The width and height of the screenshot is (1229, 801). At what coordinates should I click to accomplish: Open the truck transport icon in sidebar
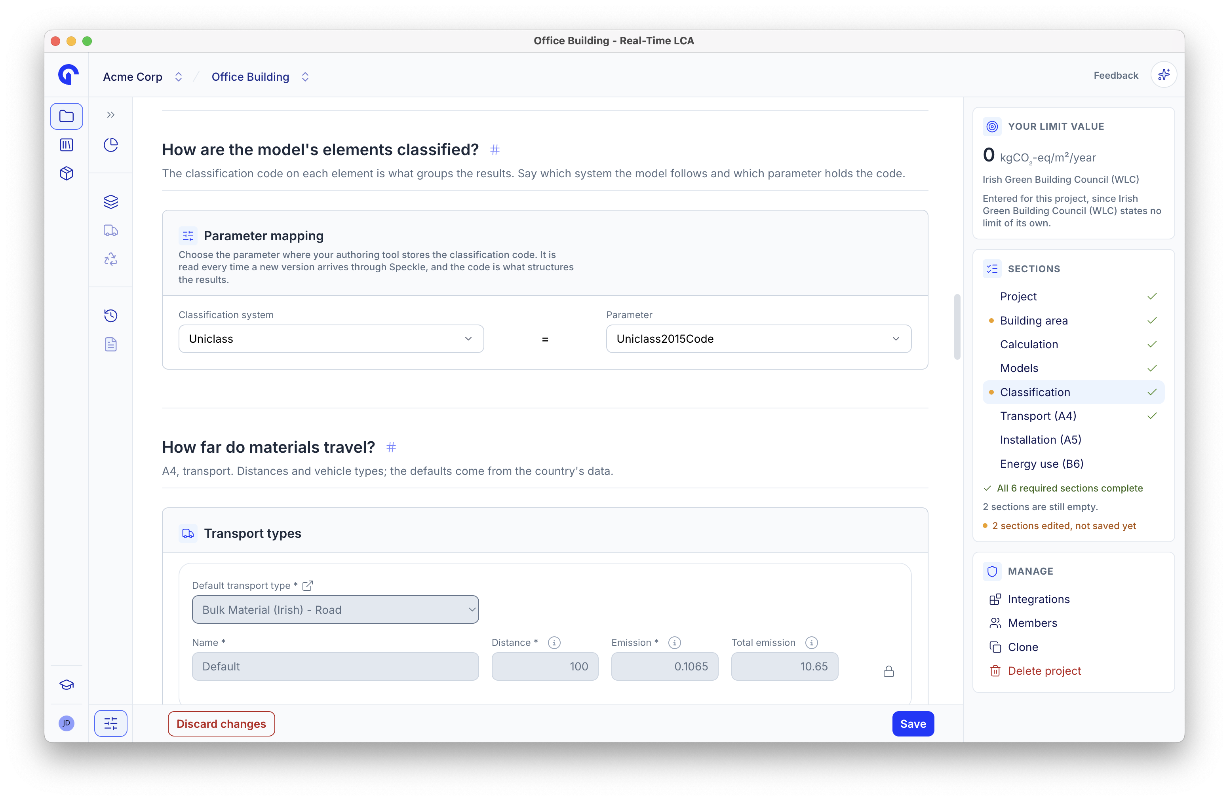[110, 230]
